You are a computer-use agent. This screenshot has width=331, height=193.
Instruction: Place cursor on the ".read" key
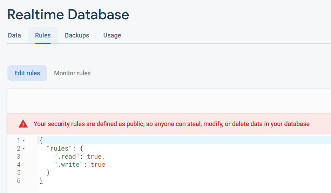coord(69,157)
